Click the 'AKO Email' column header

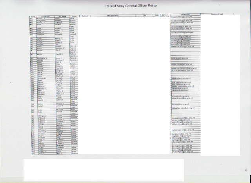click(185, 15)
